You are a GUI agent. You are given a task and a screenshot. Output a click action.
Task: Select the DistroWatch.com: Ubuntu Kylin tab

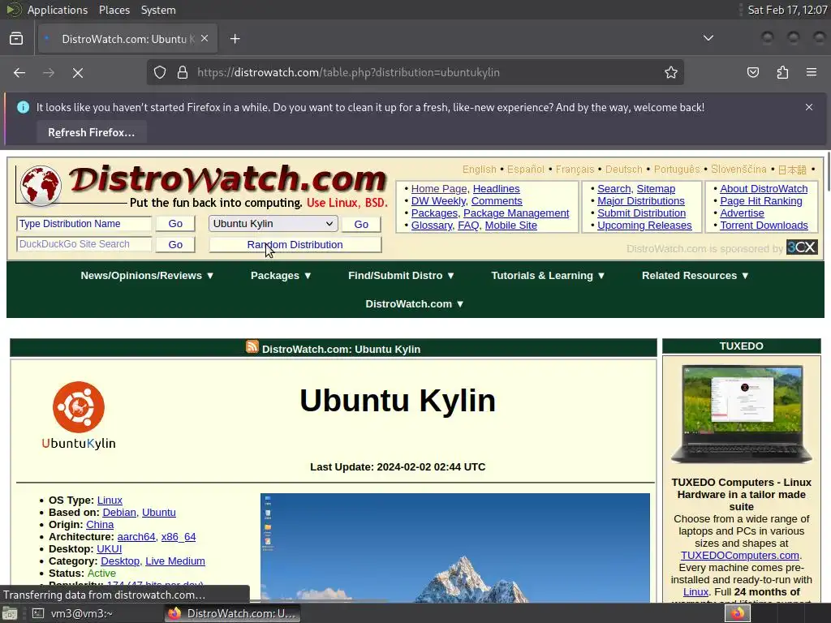point(127,39)
